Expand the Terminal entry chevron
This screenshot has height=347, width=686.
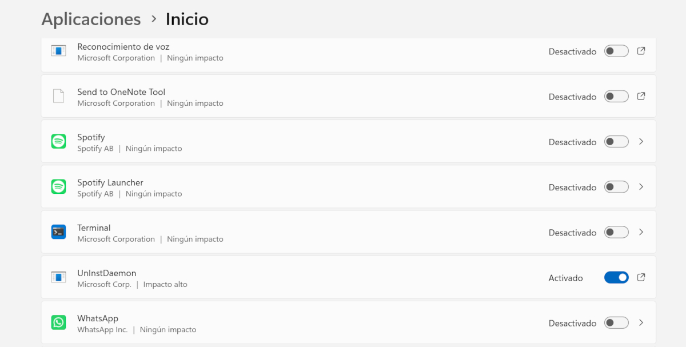pyautogui.click(x=641, y=232)
